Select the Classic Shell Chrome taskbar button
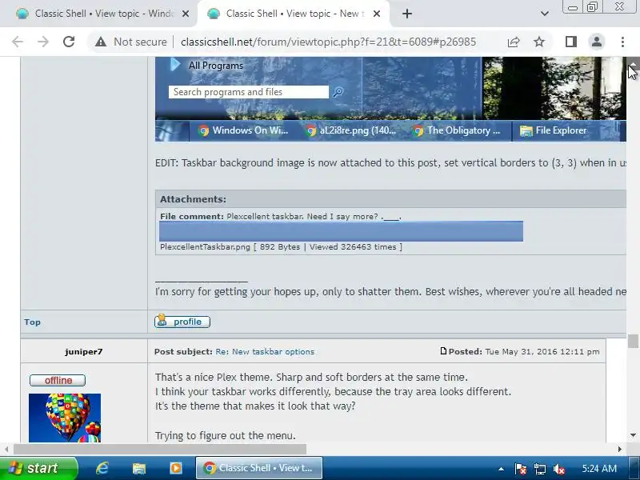 click(259, 468)
